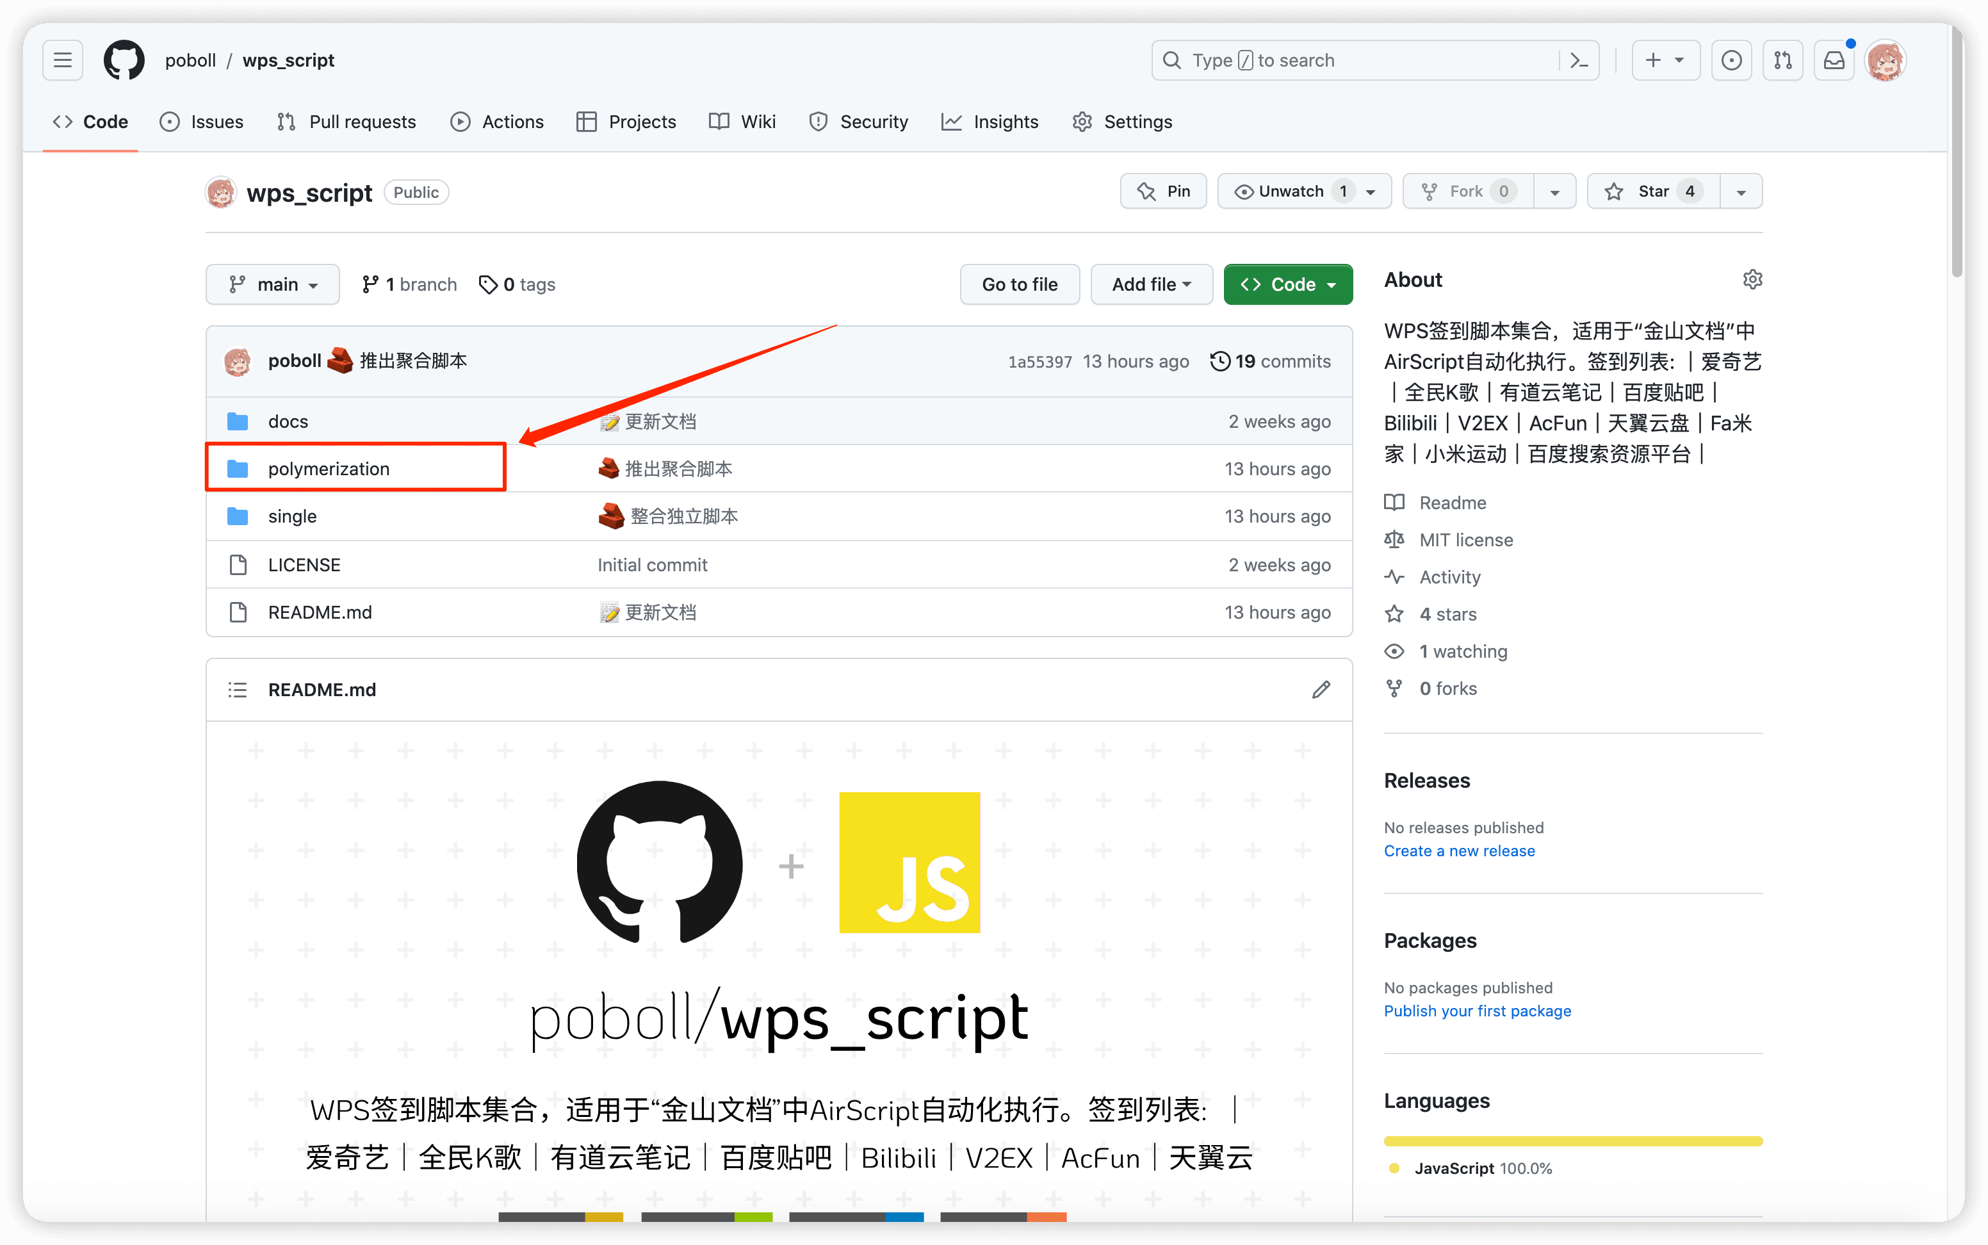Open the Add file dropdown
The height and width of the screenshot is (1245, 1988).
[1151, 285]
